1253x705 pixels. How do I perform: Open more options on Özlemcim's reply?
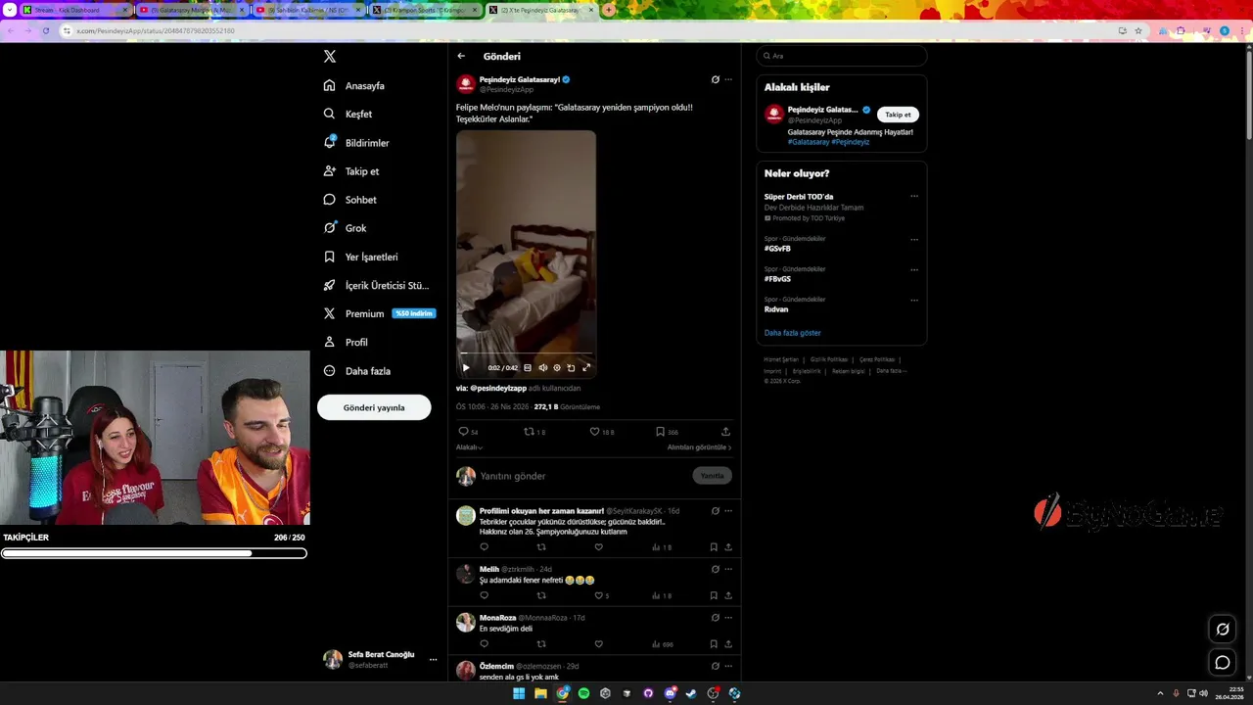coord(728,666)
